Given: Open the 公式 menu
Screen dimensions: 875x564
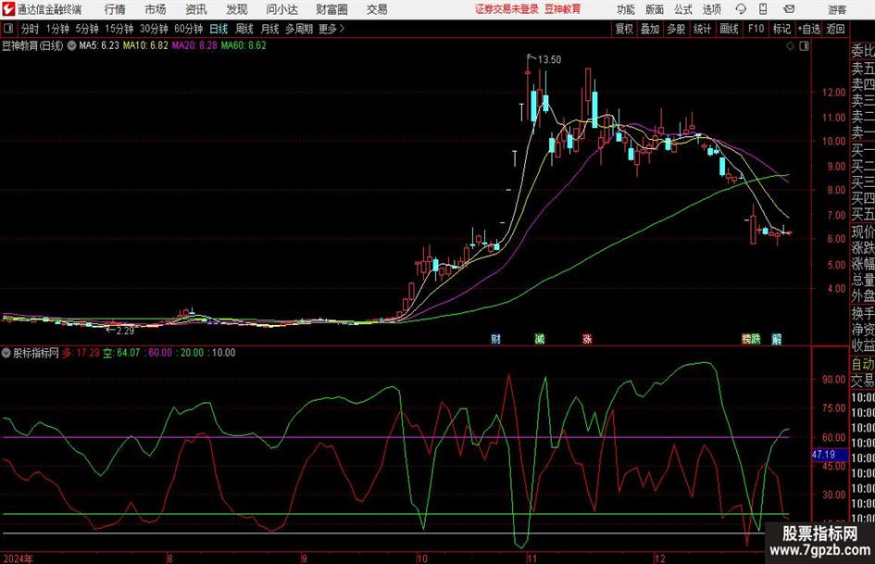Looking at the screenshot, I should point(683,9).
